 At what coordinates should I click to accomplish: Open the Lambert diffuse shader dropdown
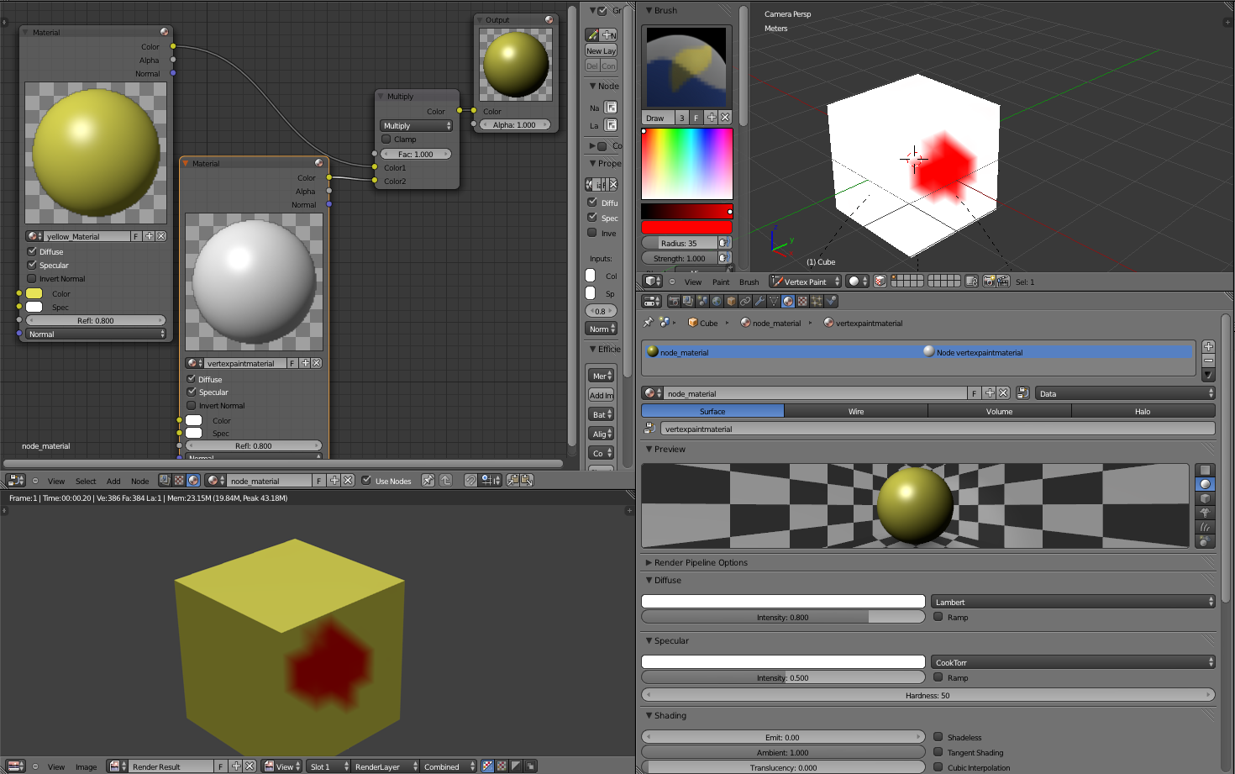(x=1073, y=602)
